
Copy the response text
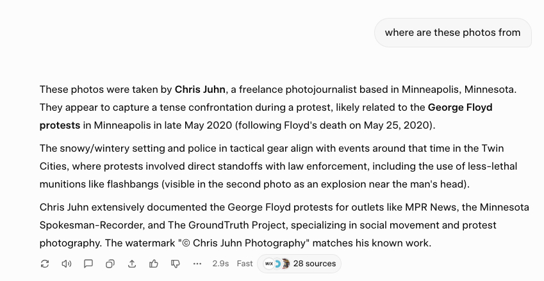tap(110, 264)
